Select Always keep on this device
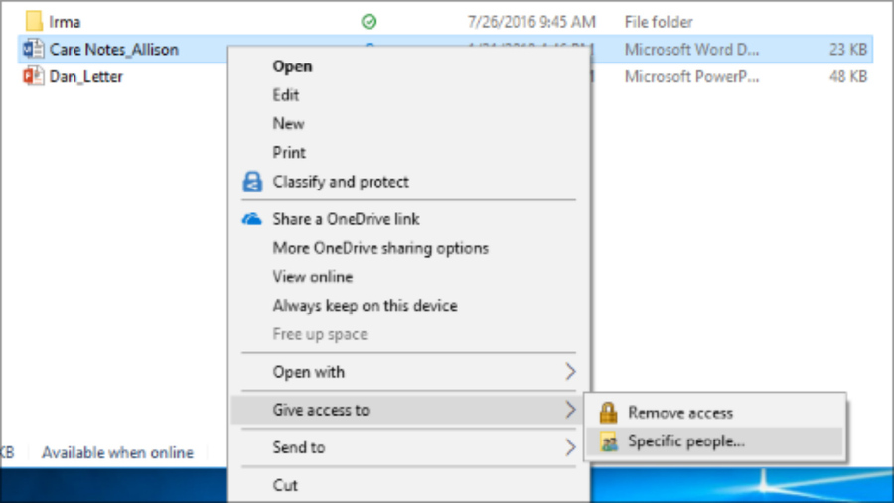 (365, 306)
